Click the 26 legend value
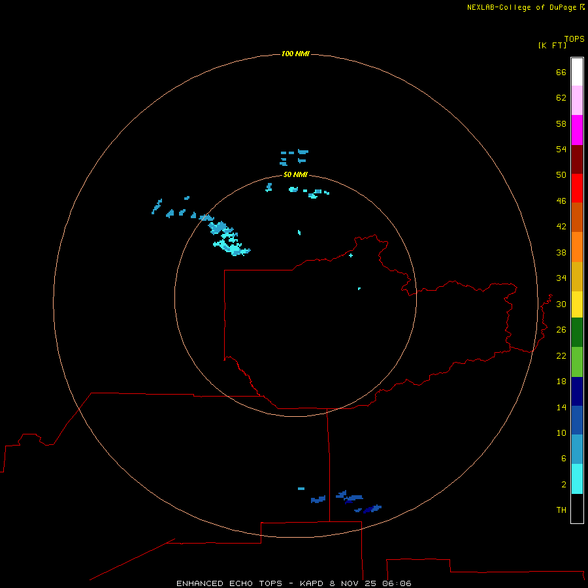 point(561,330)
